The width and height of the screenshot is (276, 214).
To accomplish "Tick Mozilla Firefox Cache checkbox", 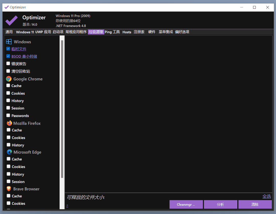I will [x=8, y=130].
